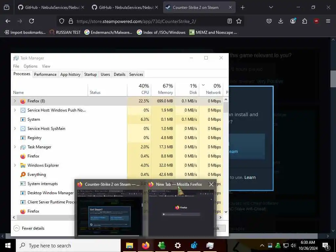This screenshot has height=252, width=336.
Task: Open Settings gear on taskbar
Action: coord(178,245)
